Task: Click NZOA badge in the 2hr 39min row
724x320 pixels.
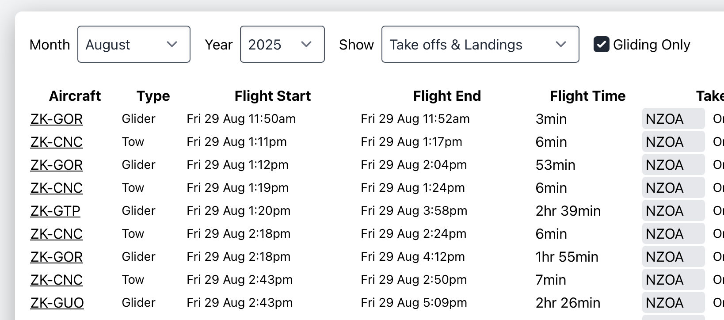Action: (x=673, y=211)
